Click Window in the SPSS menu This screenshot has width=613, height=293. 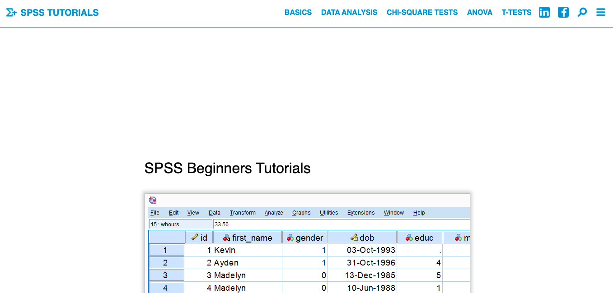click(x=394, y=213)
